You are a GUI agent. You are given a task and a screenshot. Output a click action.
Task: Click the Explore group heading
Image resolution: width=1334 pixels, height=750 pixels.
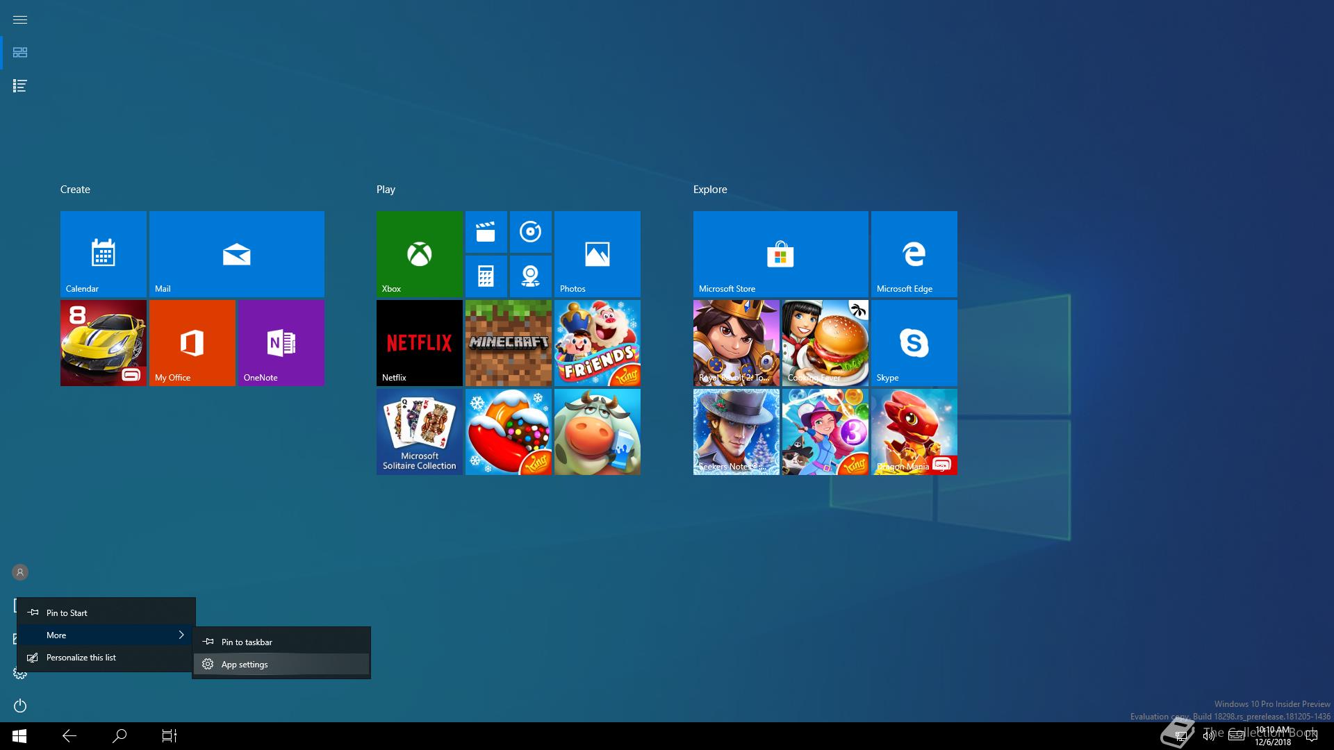710,190
